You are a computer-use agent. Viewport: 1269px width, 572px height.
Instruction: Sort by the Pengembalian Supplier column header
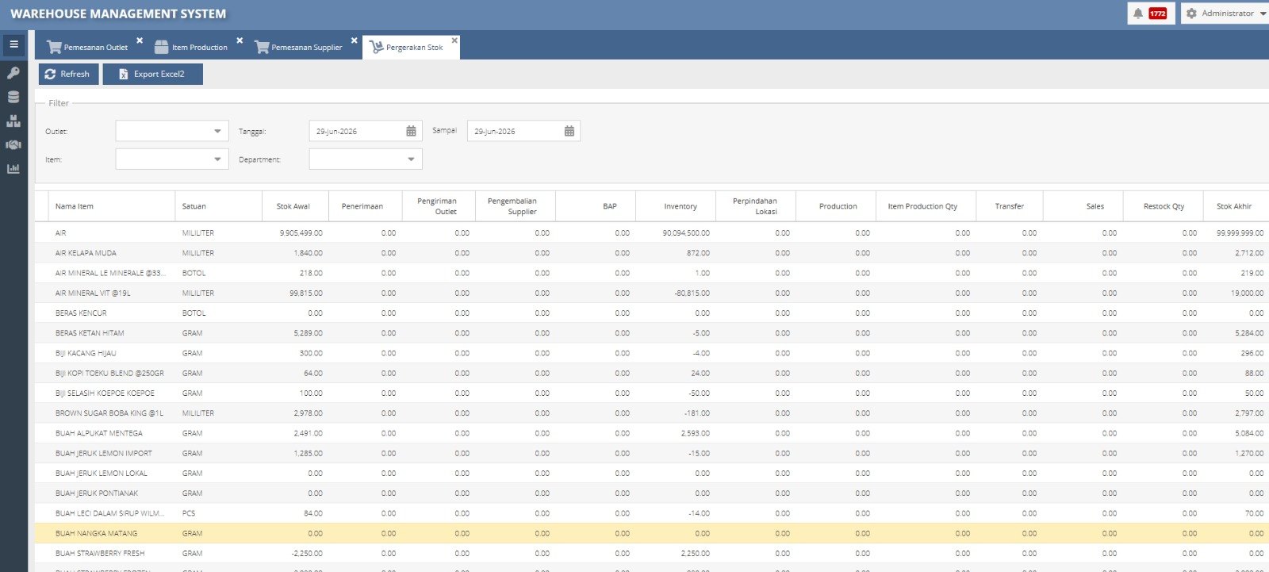pos(516,206)
